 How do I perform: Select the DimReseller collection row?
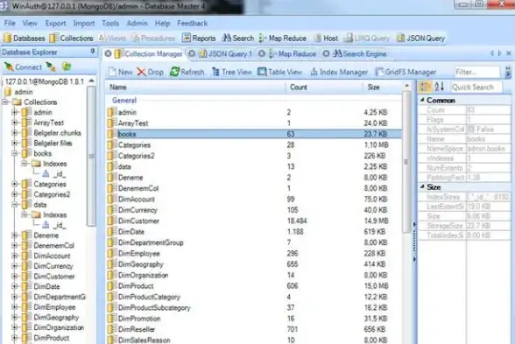[x=254, y=329]
